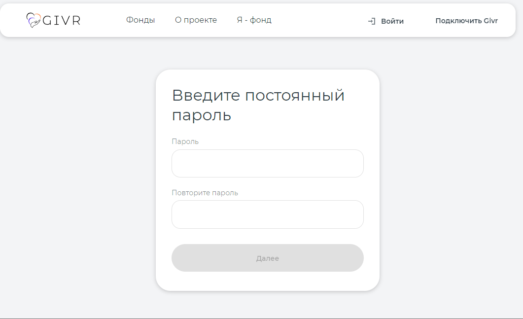Image resolution: width=523 pixels, height=319 pixels.
Task: Navigate to О проекте section
Action: click(x=196, y=20)
